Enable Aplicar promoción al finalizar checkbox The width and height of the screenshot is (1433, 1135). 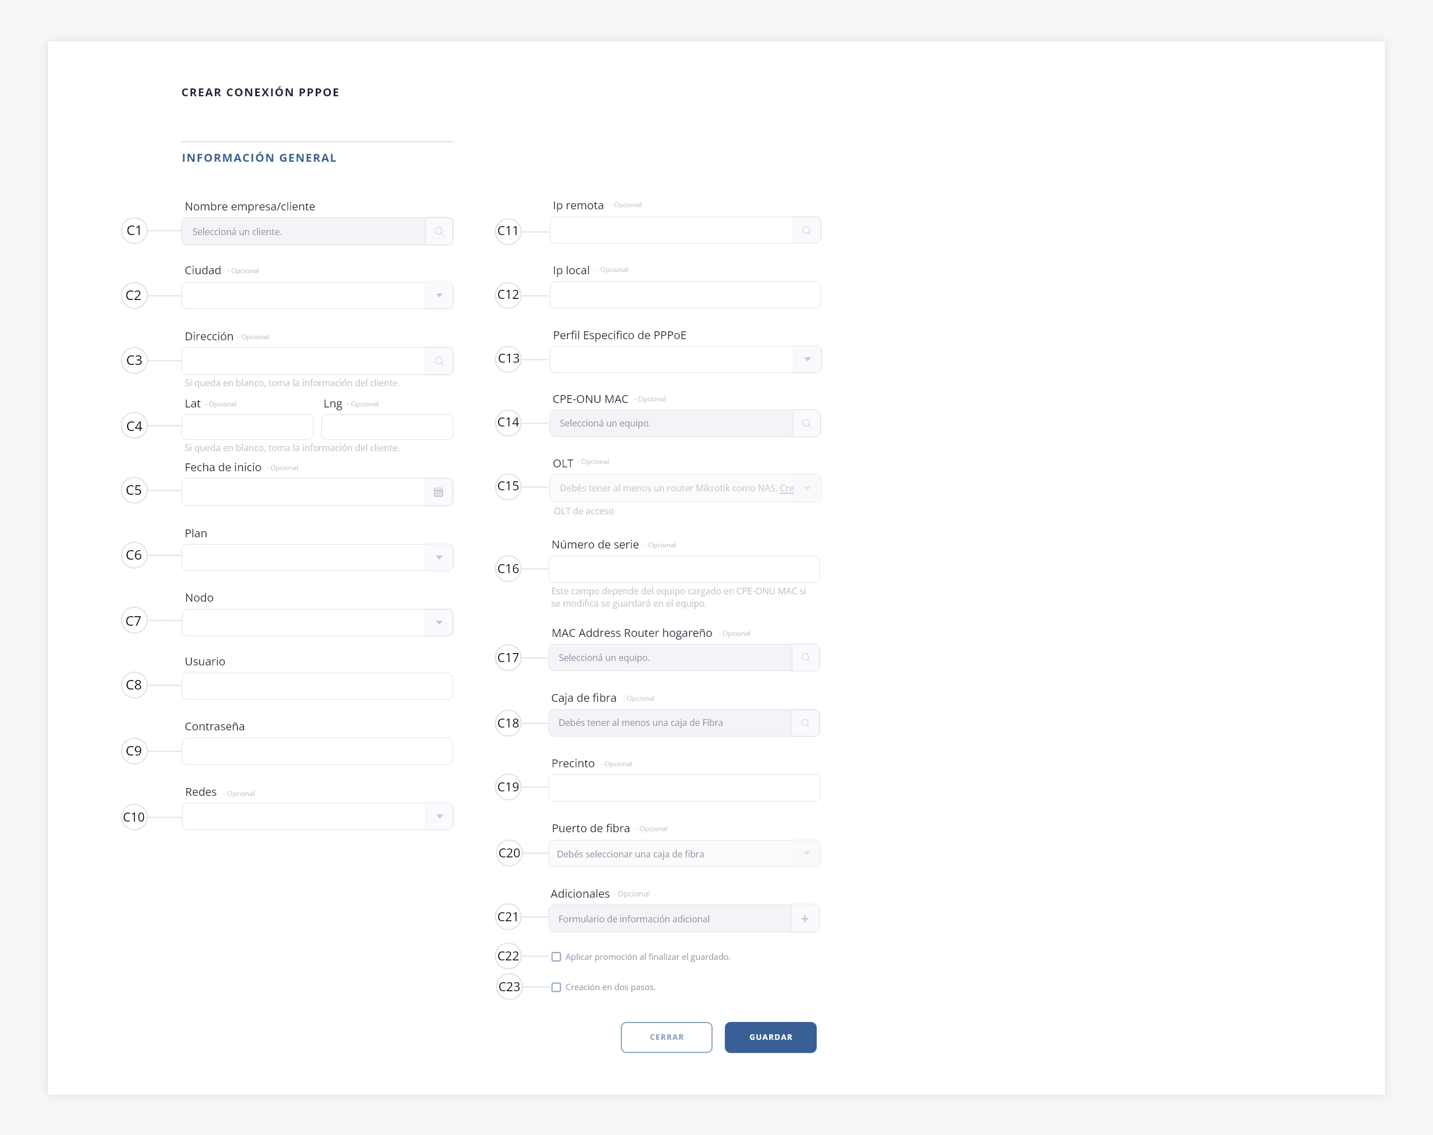tap(556, 957)
